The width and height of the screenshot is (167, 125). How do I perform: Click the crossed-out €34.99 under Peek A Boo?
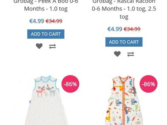[54, 21]
